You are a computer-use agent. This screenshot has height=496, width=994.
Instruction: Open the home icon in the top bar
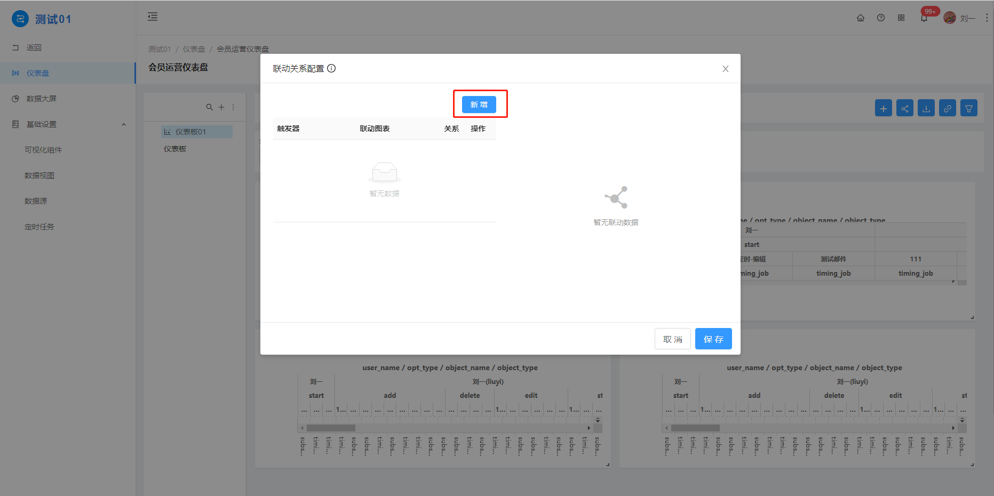click(x=861, y=18)
